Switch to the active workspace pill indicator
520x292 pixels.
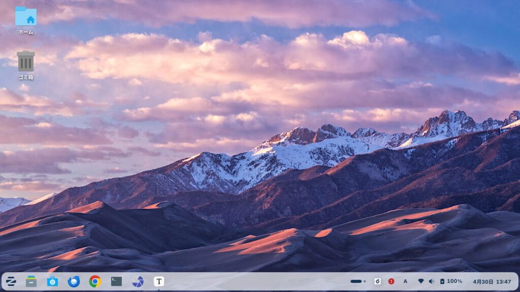tap(356, 281)
